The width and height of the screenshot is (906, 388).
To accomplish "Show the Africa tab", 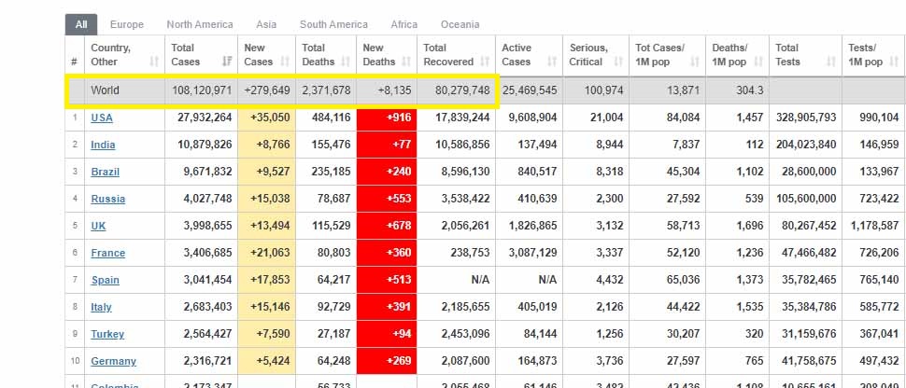I will click(x=403, y=24).
